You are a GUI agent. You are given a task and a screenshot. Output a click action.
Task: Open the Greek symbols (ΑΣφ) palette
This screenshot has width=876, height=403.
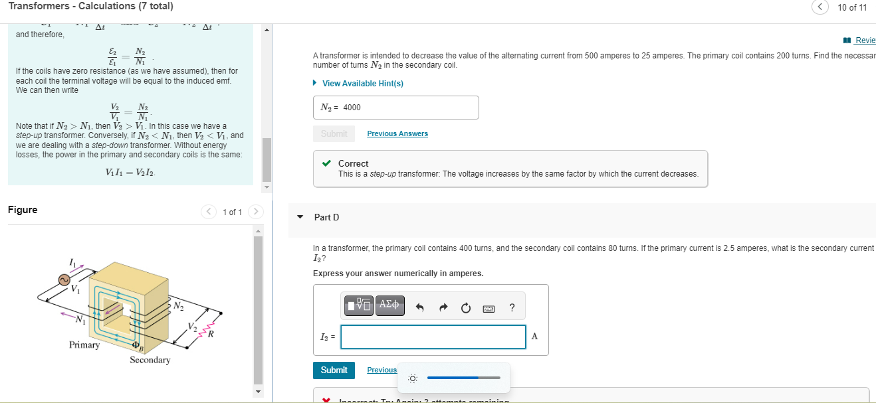coord(389,305)
